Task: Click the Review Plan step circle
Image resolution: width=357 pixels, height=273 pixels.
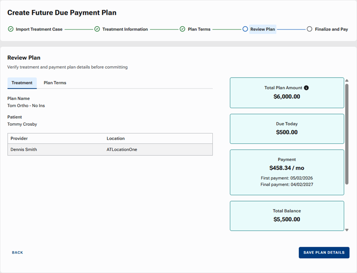Action: click(245, 29)
